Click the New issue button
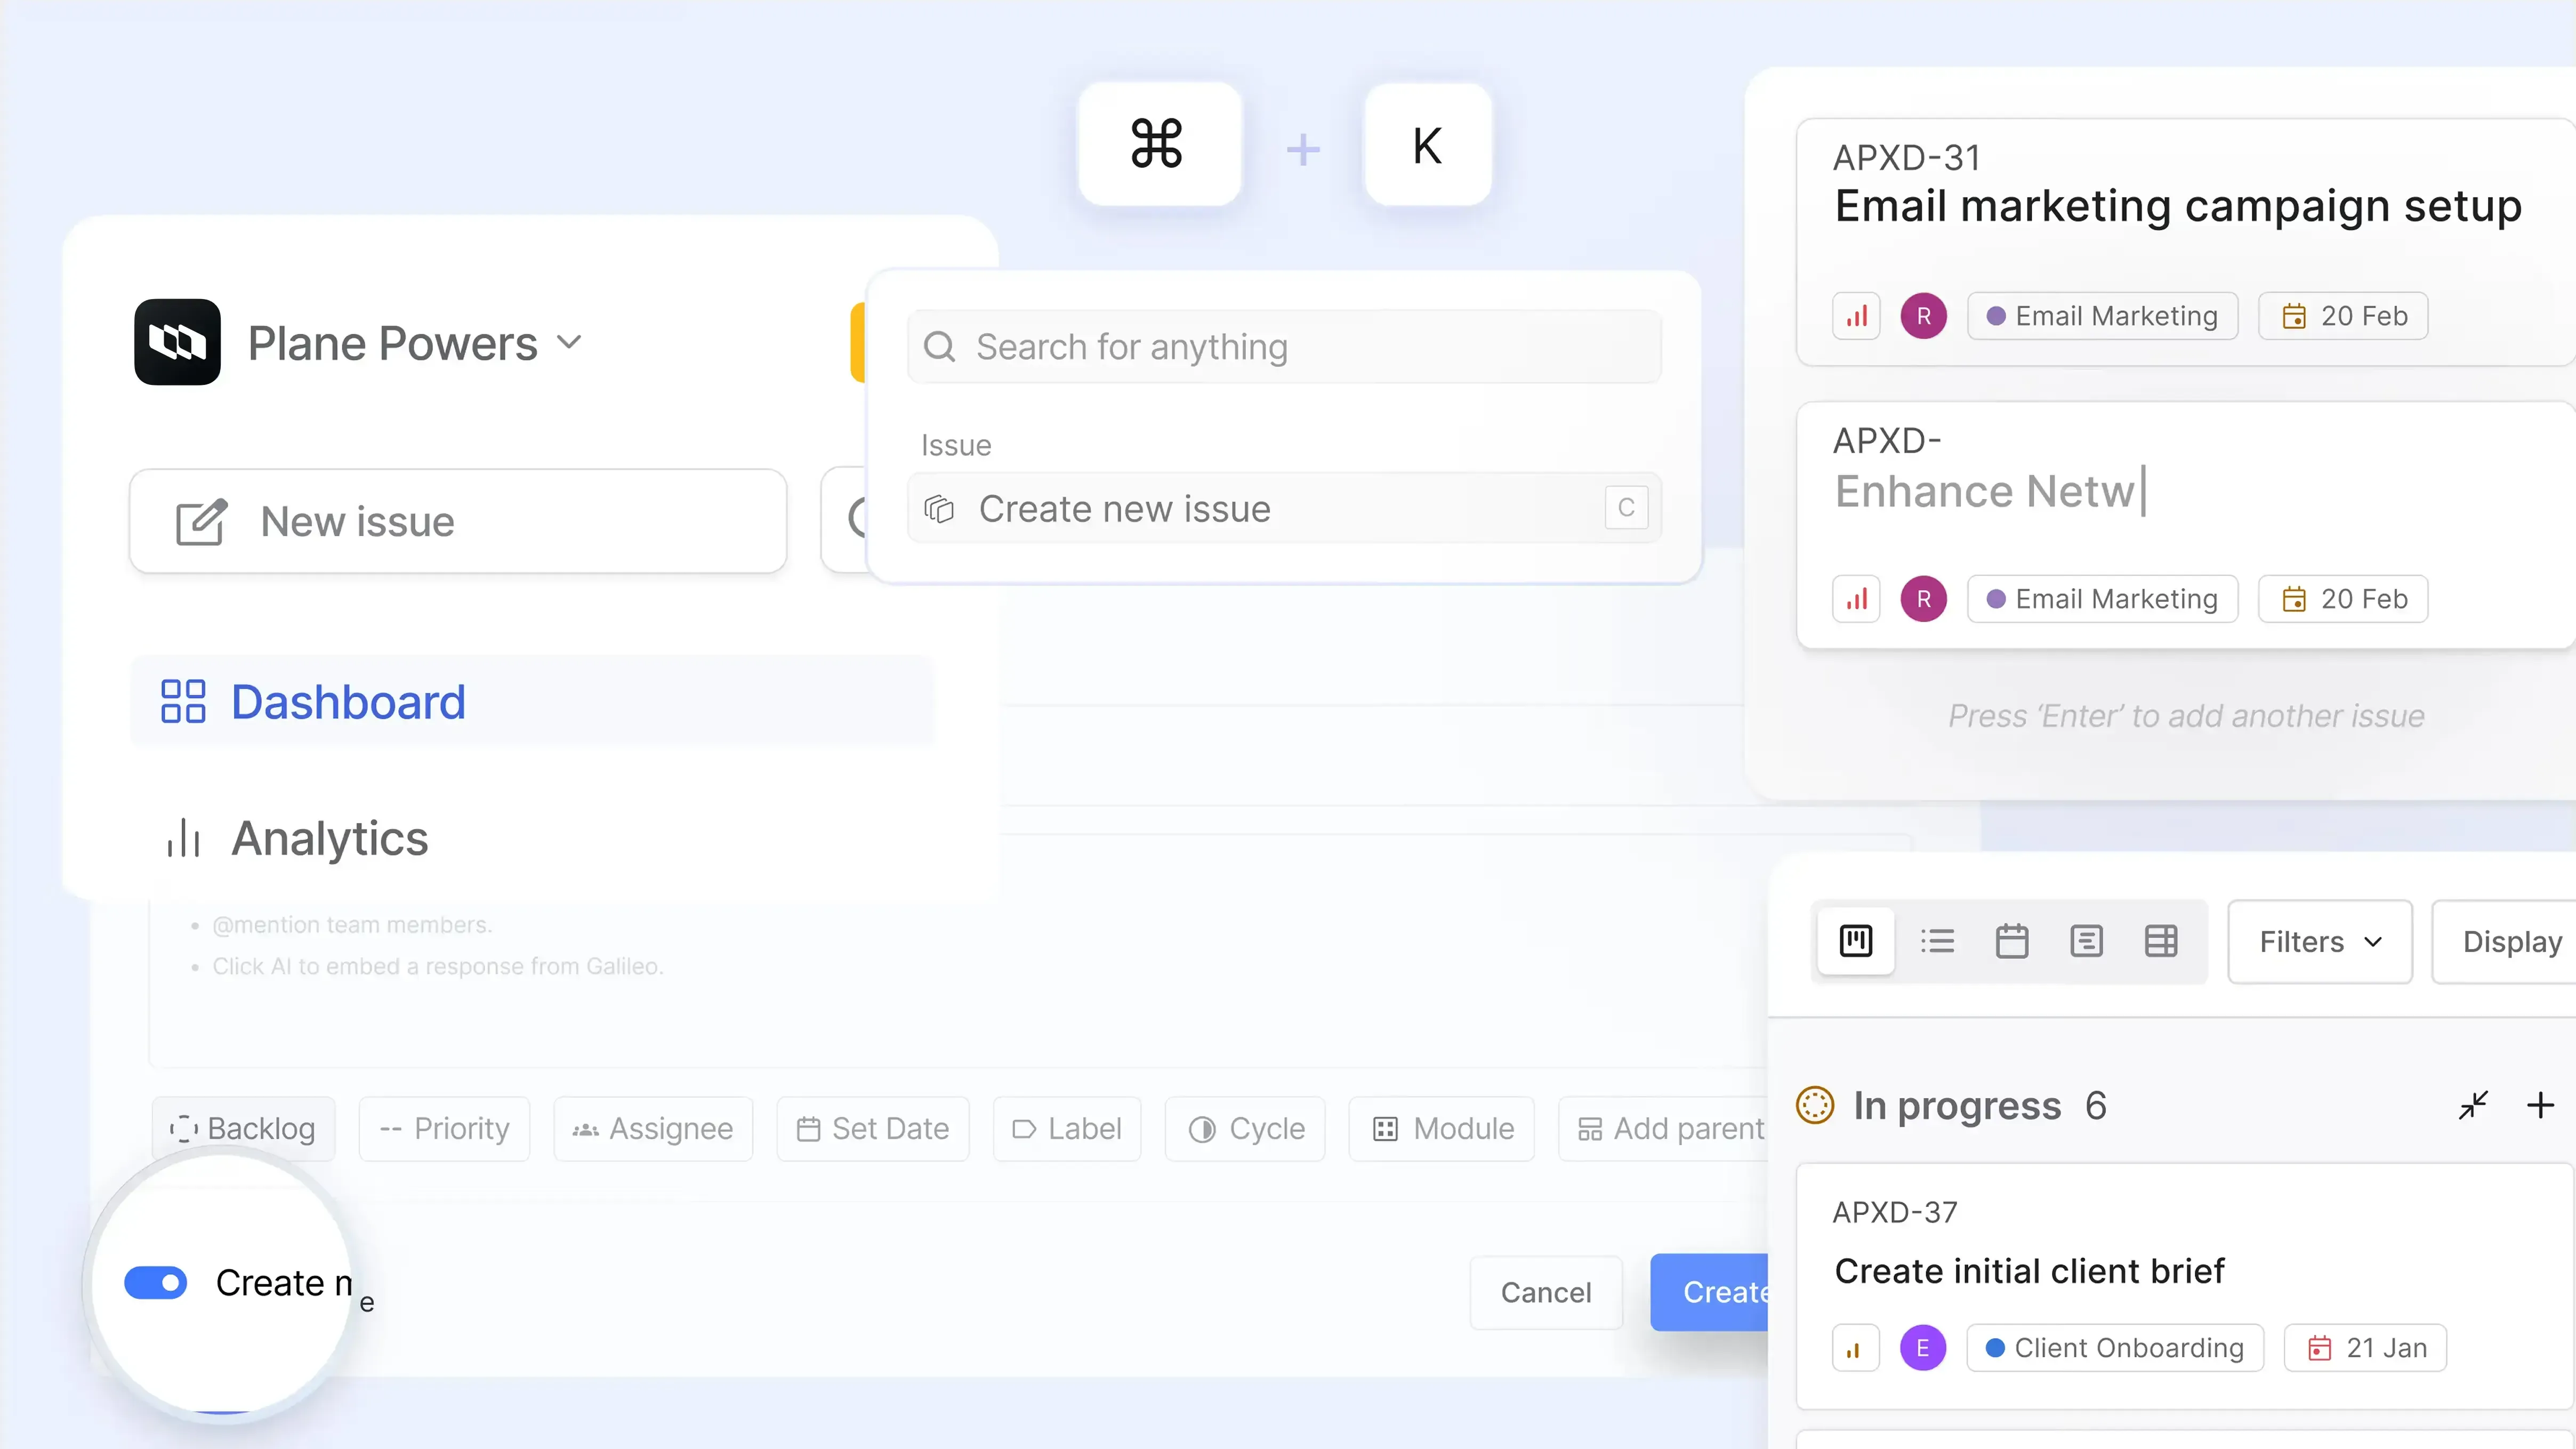Viewport: 2576px width, 1449px height. tap(458, 521)
